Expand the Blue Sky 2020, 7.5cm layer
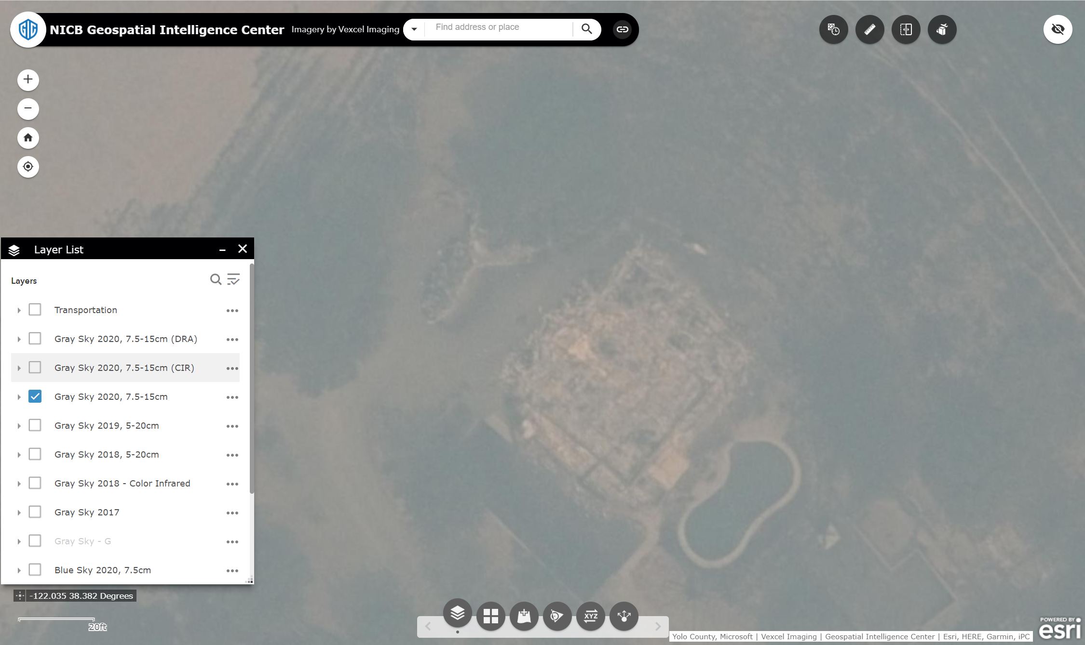This screenshot has height=645, width=1085. point(19,570)
